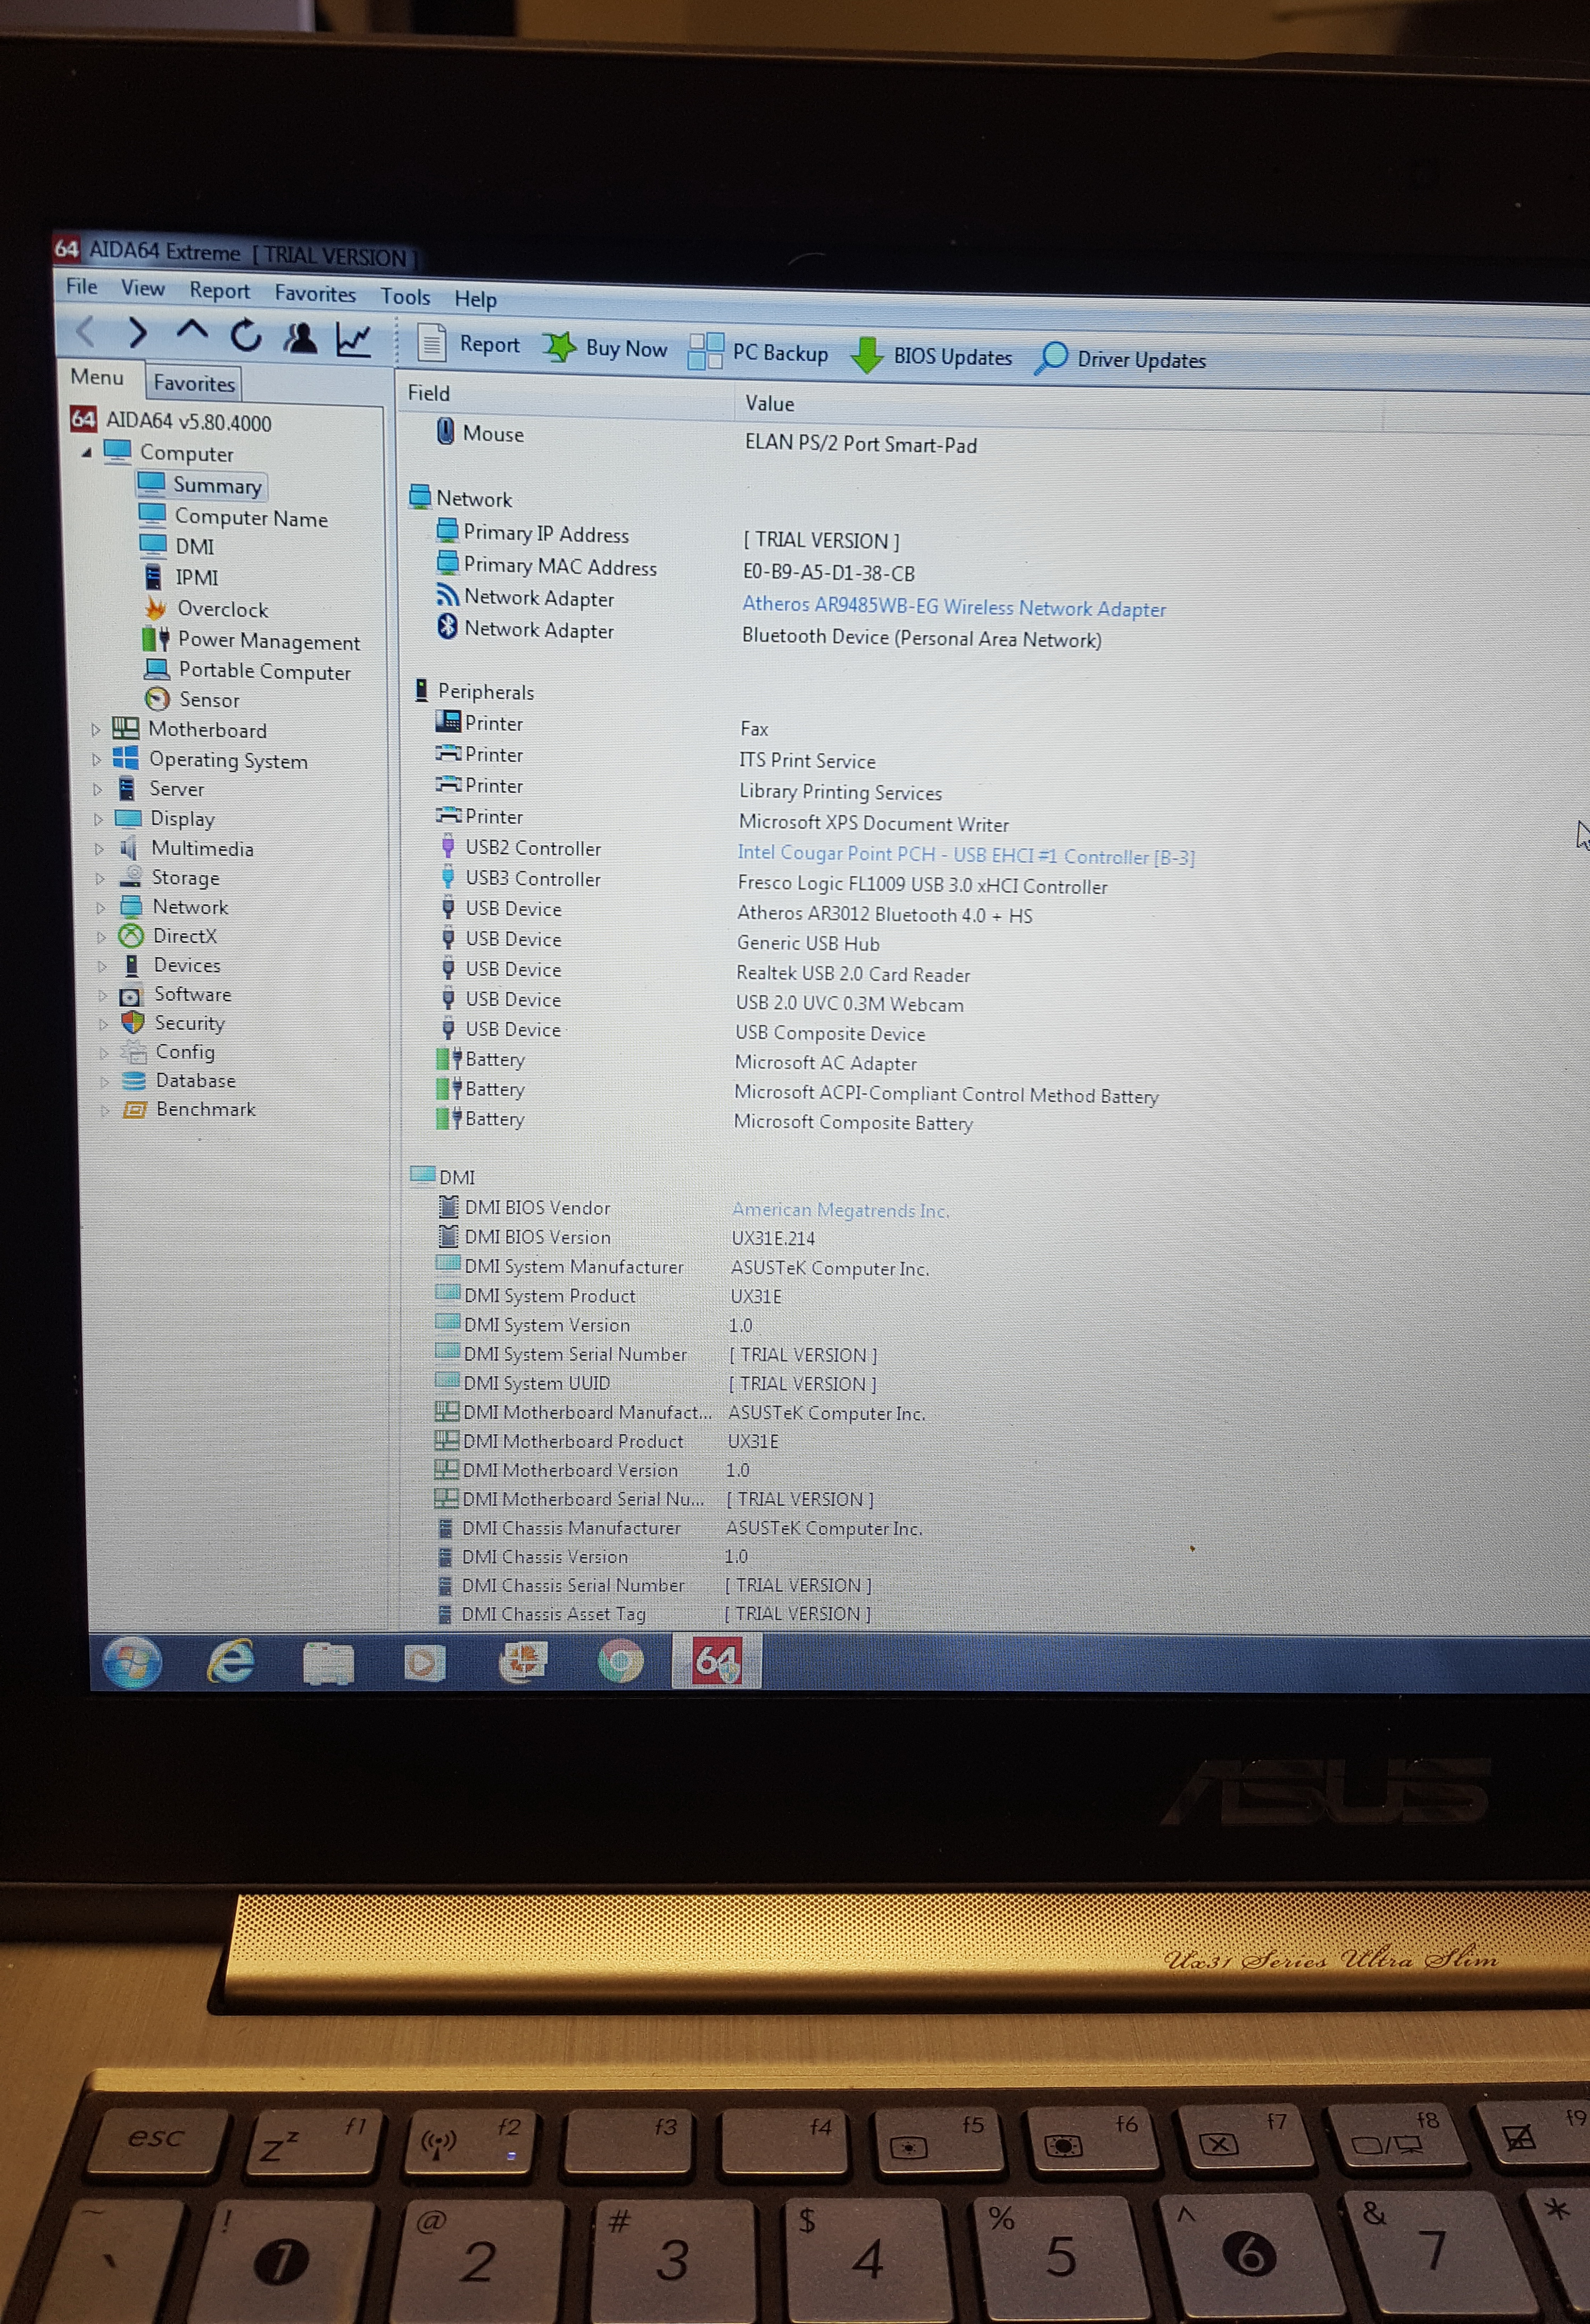Expand the Operating System tree node

97,760
